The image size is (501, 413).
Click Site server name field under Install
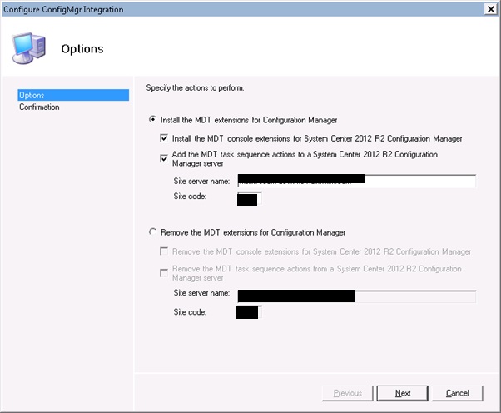coord(355,181)
